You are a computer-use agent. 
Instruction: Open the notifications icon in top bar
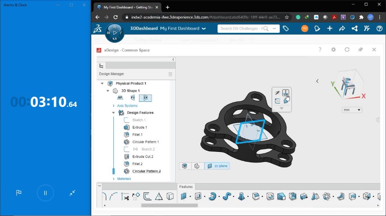(317, 28)
